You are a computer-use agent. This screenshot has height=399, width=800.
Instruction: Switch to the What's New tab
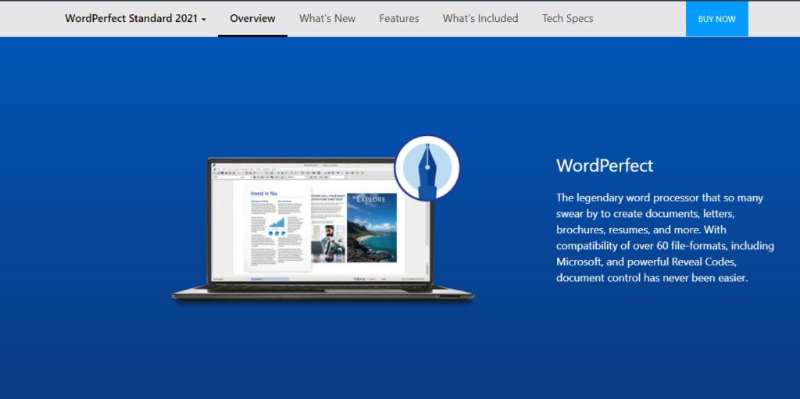pyautogui.click(x=327, y=19)
